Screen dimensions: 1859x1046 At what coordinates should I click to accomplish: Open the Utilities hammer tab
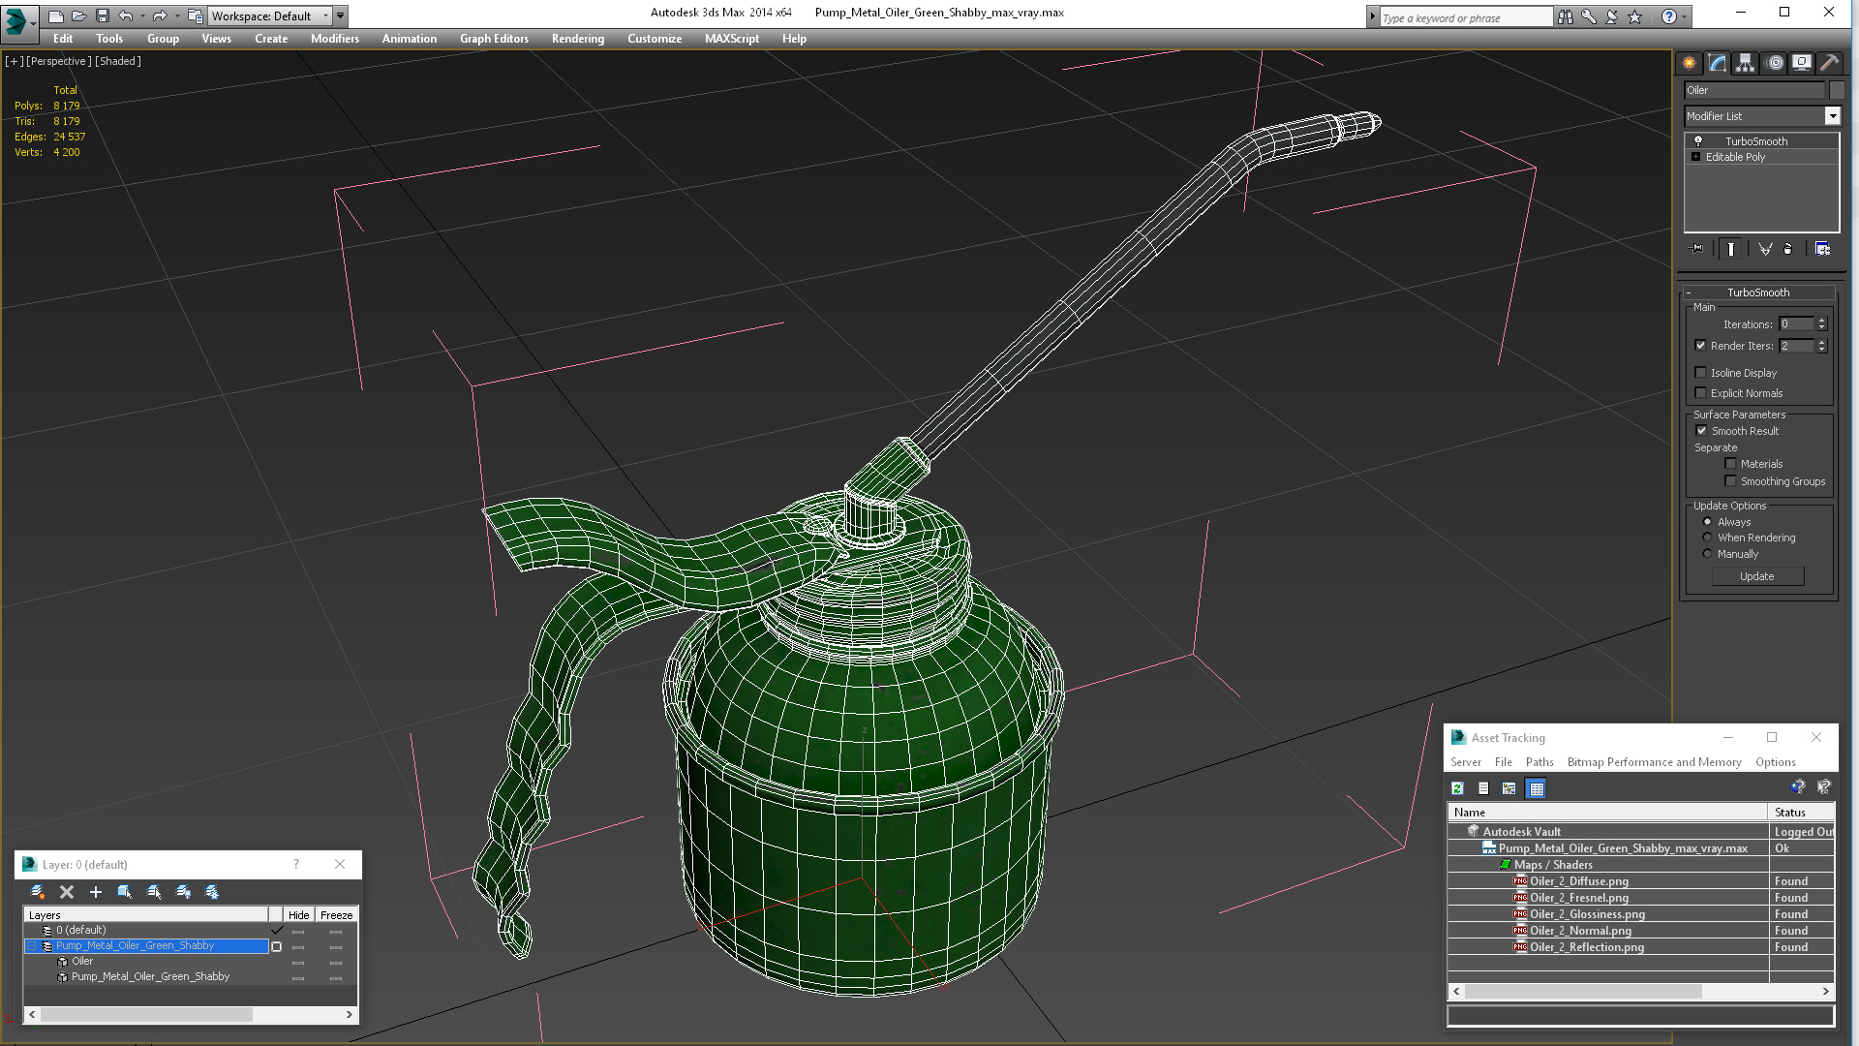pos(1829,63)
